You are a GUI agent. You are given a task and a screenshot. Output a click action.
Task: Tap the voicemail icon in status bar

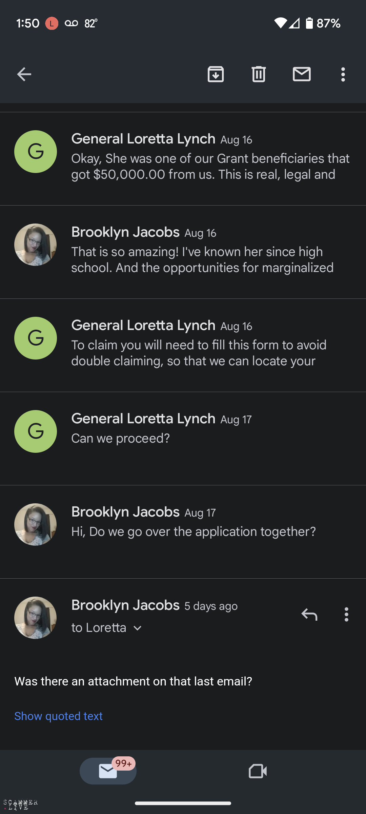coord(71,23)
